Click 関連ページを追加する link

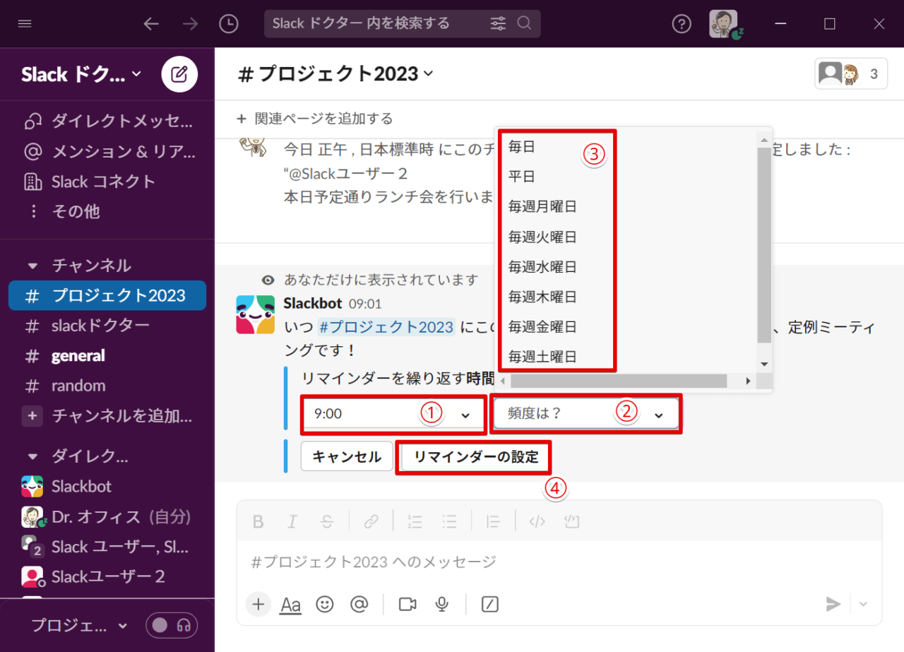coord(315,119)
